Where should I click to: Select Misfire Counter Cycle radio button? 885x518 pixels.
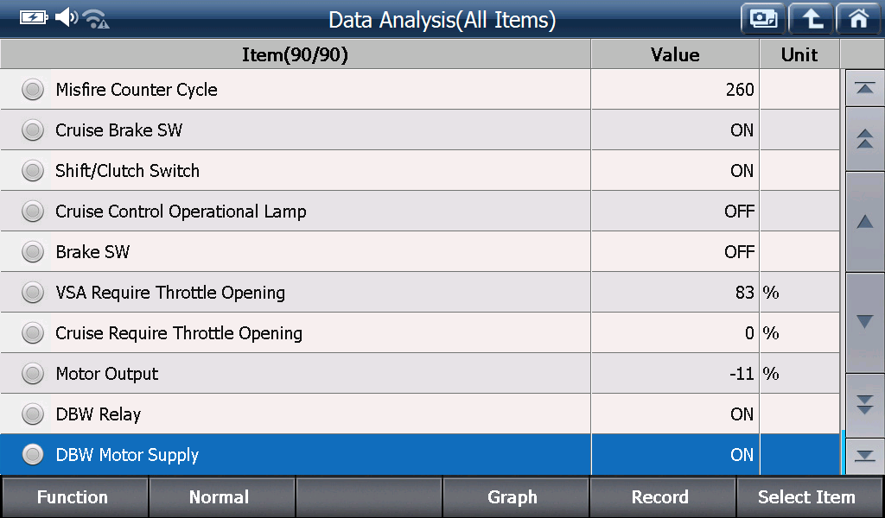click(x=33, y=90)
